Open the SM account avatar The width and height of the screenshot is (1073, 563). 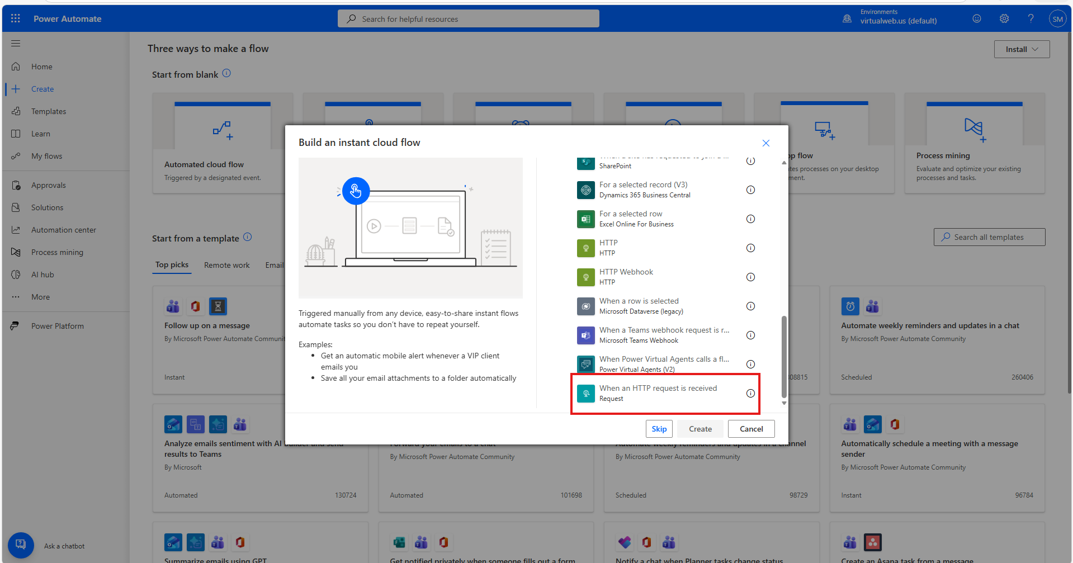(x=1057, y=19)
